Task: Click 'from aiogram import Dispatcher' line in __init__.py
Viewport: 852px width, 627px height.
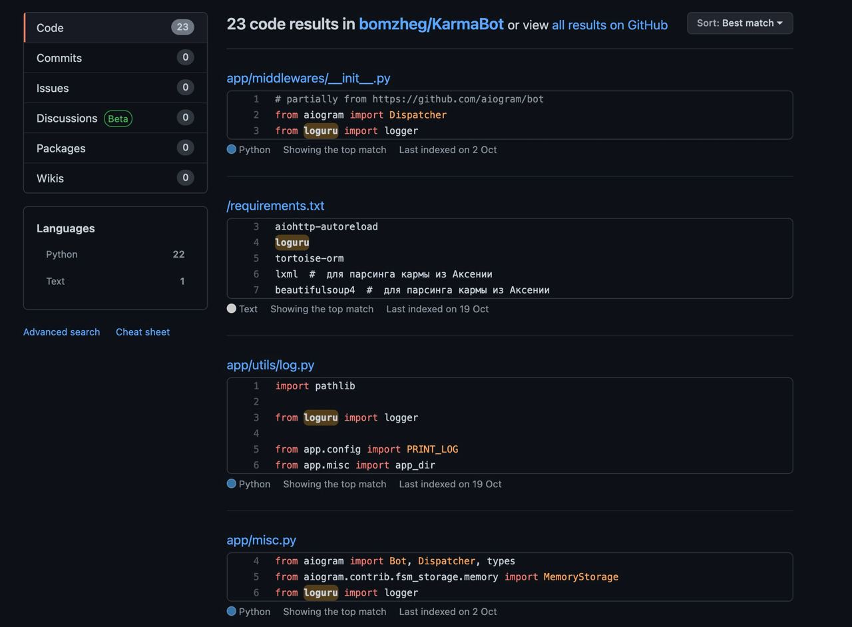Action: pyautogui.click(x=361, y=115)
